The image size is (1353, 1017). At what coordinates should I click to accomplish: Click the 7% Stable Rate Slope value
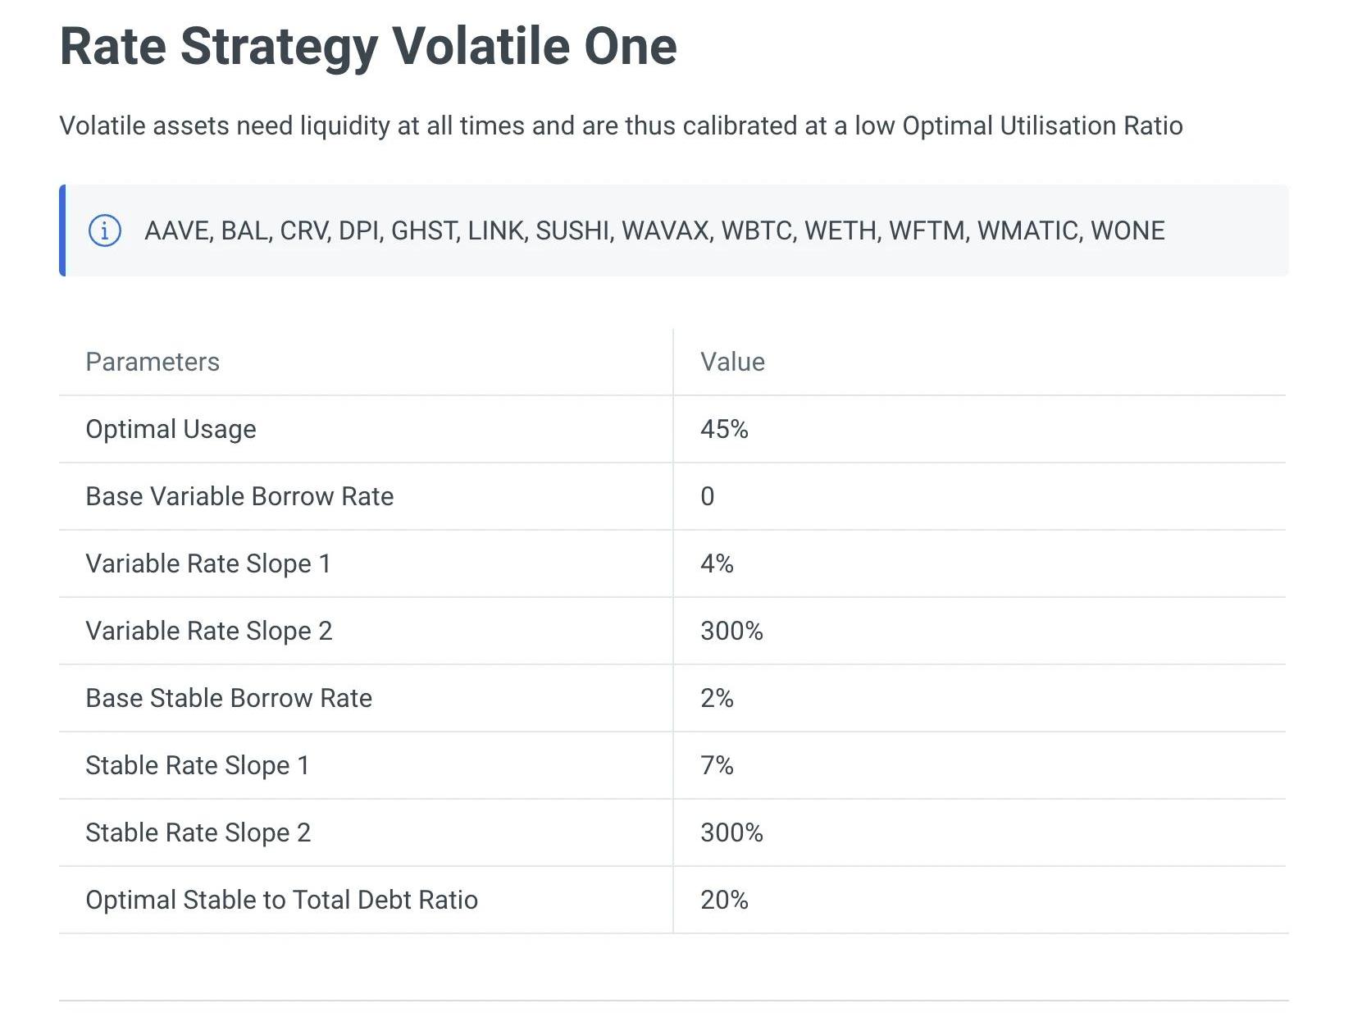717,765
